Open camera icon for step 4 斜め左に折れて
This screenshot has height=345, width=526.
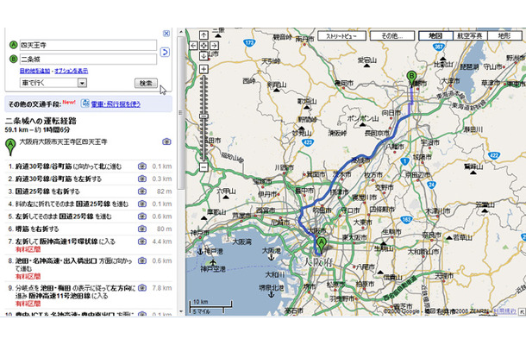coord(142,204)
